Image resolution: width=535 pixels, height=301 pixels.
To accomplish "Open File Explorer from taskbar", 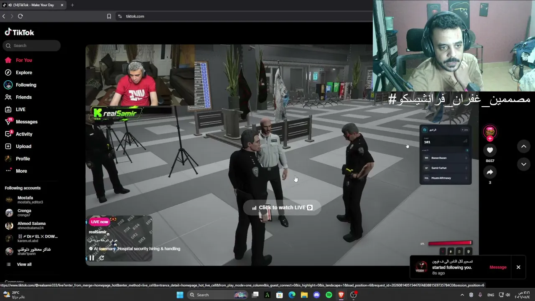I will (304, 295).
